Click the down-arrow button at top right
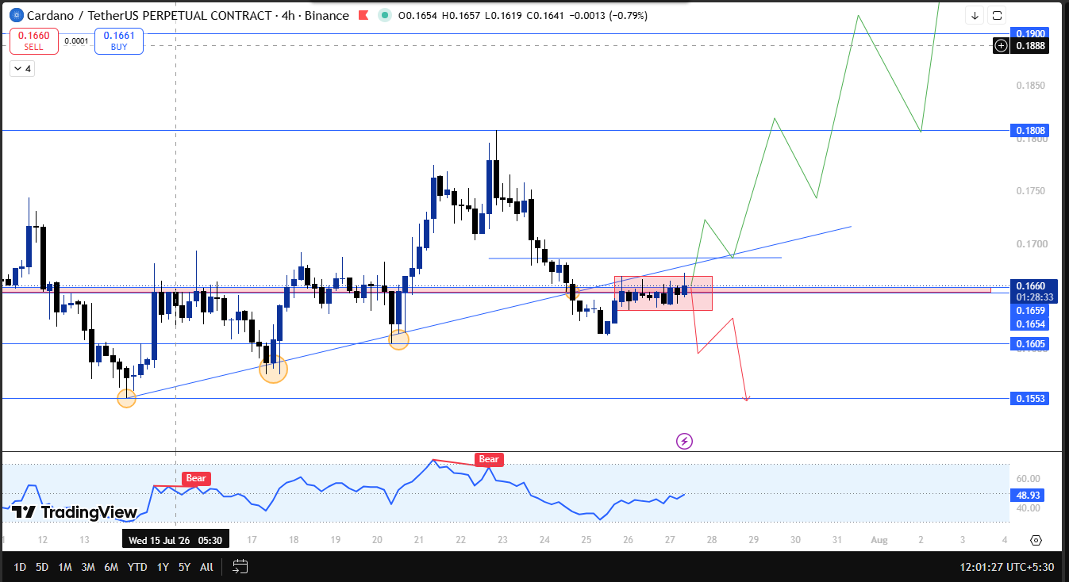1069x582 pixels. pos(975,15)
